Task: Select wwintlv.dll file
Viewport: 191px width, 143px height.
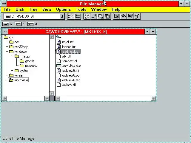Action: 66,85
